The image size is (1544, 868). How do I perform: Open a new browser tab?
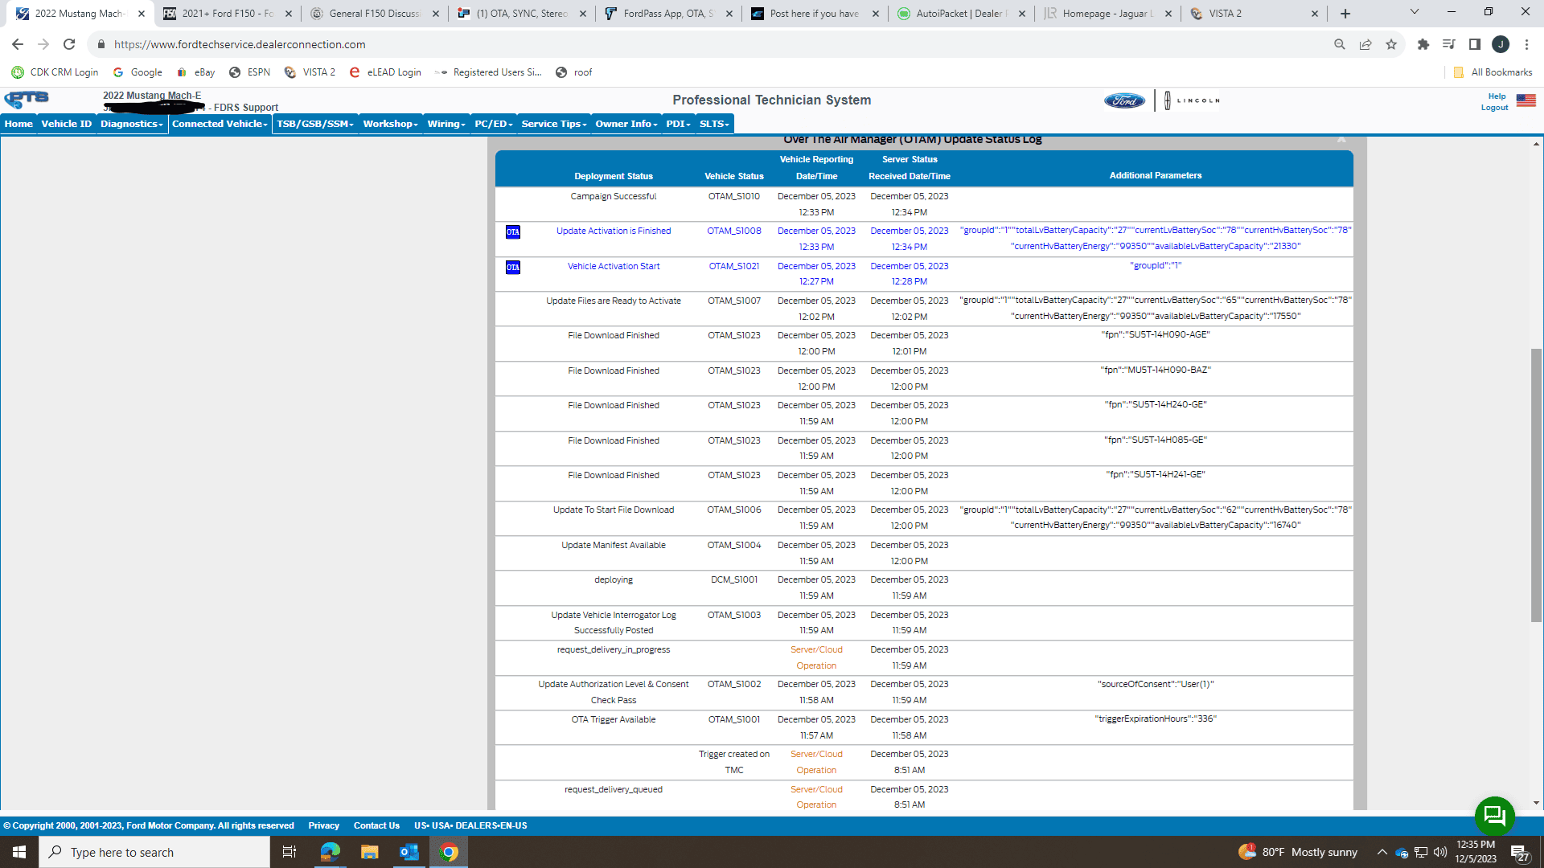pos(1345,14)
